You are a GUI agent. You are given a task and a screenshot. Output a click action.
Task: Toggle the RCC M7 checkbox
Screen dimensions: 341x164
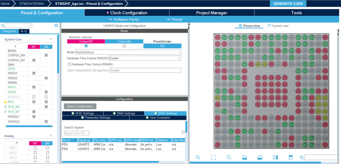(34, 102)
